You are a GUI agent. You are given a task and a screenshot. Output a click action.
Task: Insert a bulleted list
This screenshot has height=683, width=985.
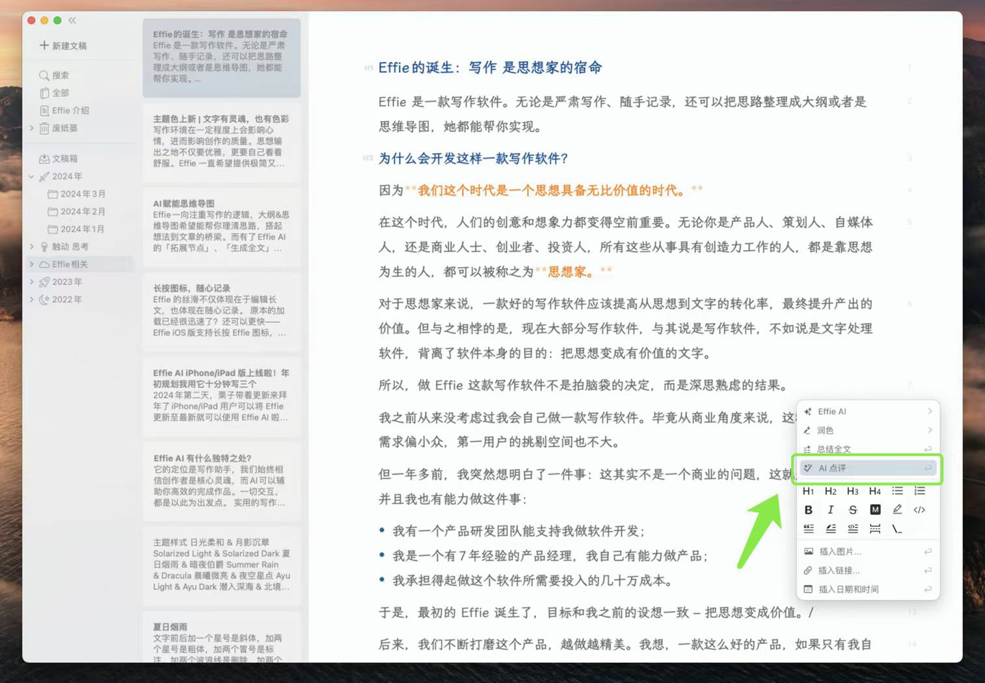[x=897, y=491]
